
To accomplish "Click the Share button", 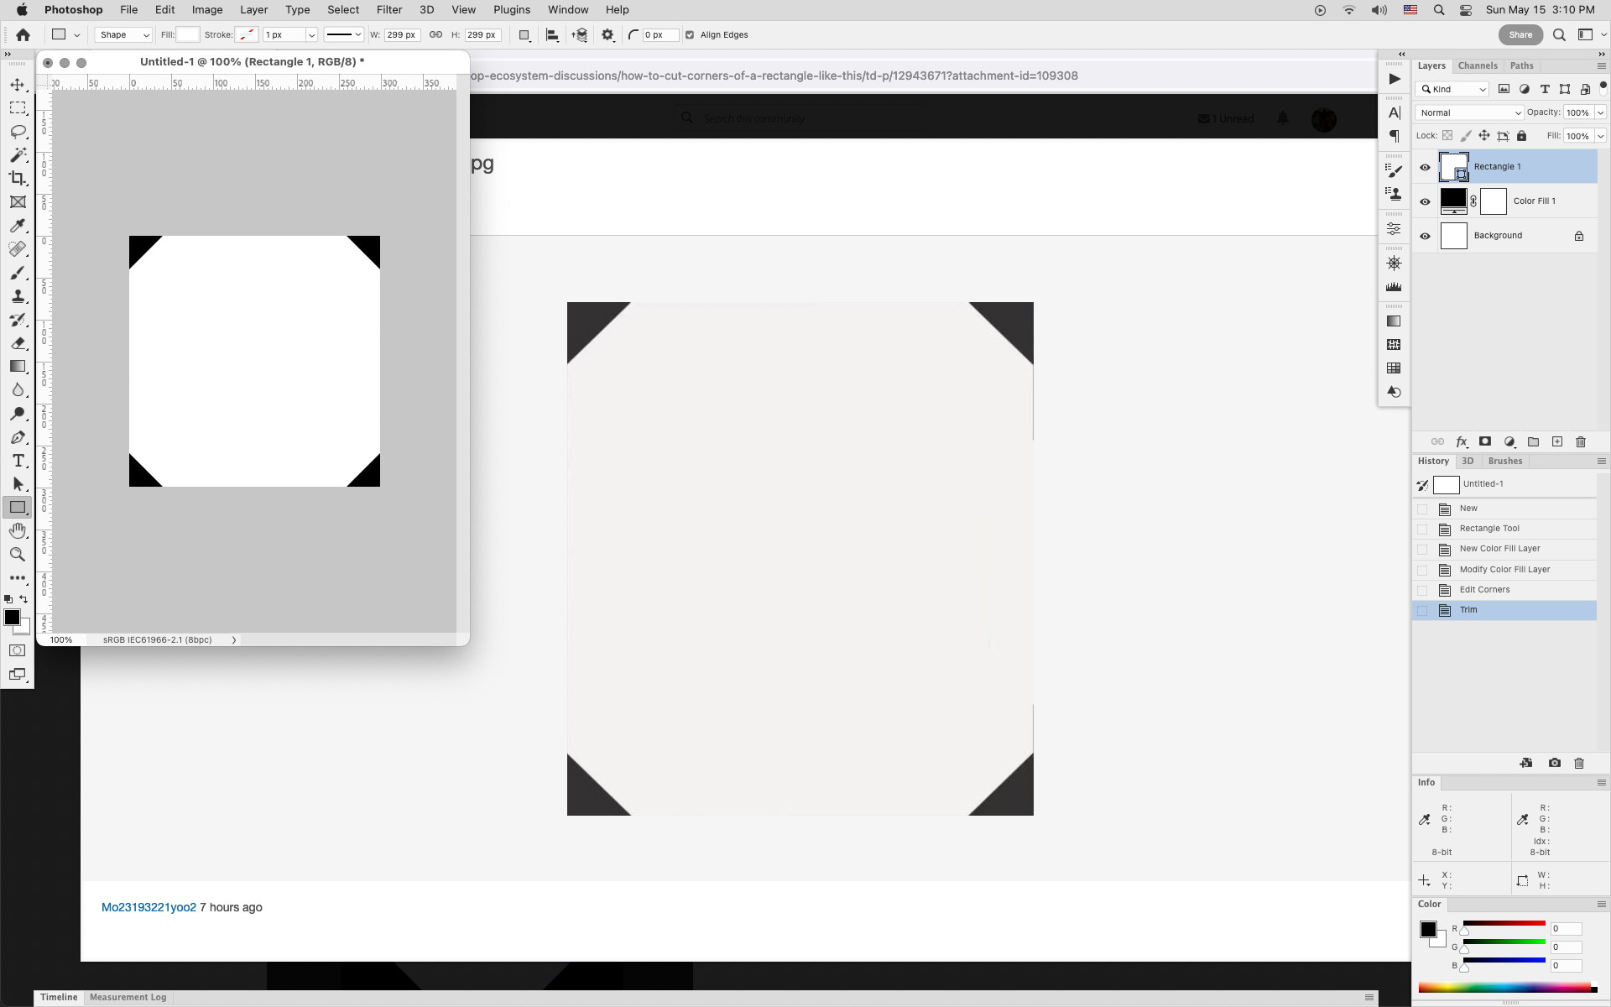I will coord(1520,35).
